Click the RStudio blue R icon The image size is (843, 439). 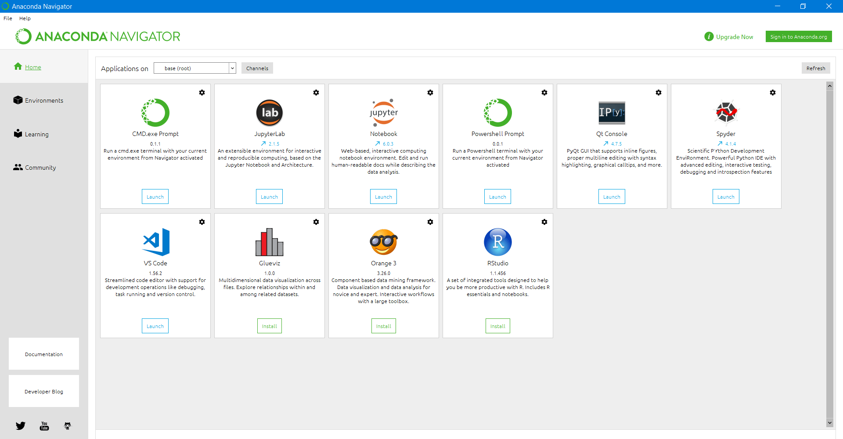(x=497, y=242)
